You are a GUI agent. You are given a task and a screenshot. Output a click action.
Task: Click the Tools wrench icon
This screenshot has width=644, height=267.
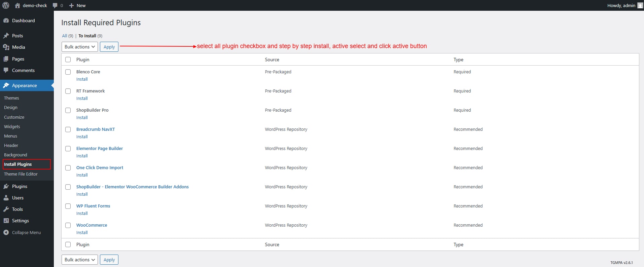tap(6, 209)
